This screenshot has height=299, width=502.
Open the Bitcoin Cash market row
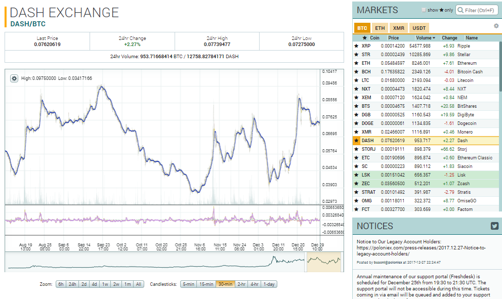tap(426, 72)
